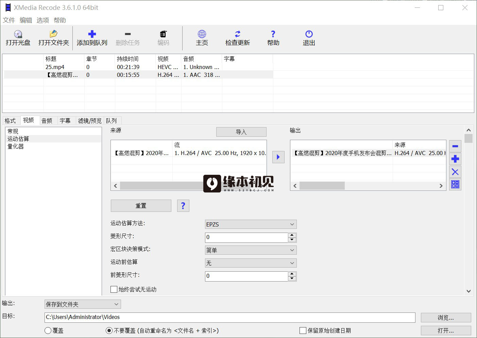Select the H.264 / AVC stream in source list
The height and width of the screenshot is (338, 477).
[188, 153]
